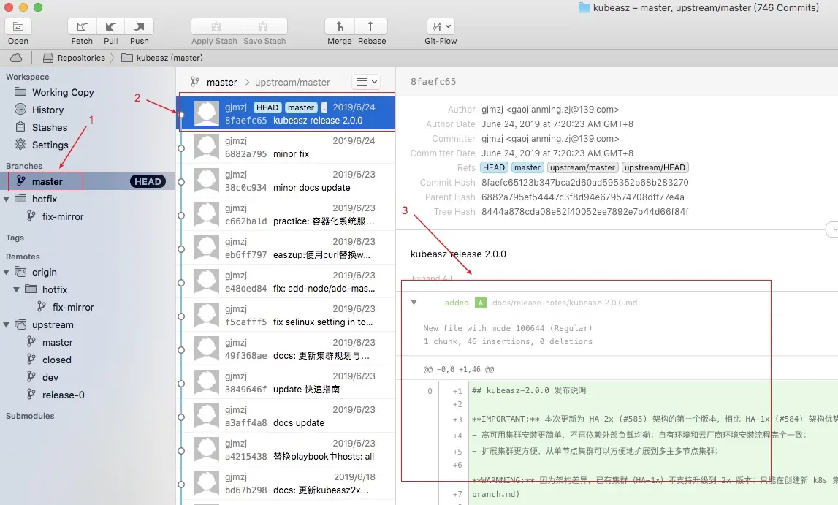
Task: Select commit bd67b298 docs
Action: coord(286,484)
